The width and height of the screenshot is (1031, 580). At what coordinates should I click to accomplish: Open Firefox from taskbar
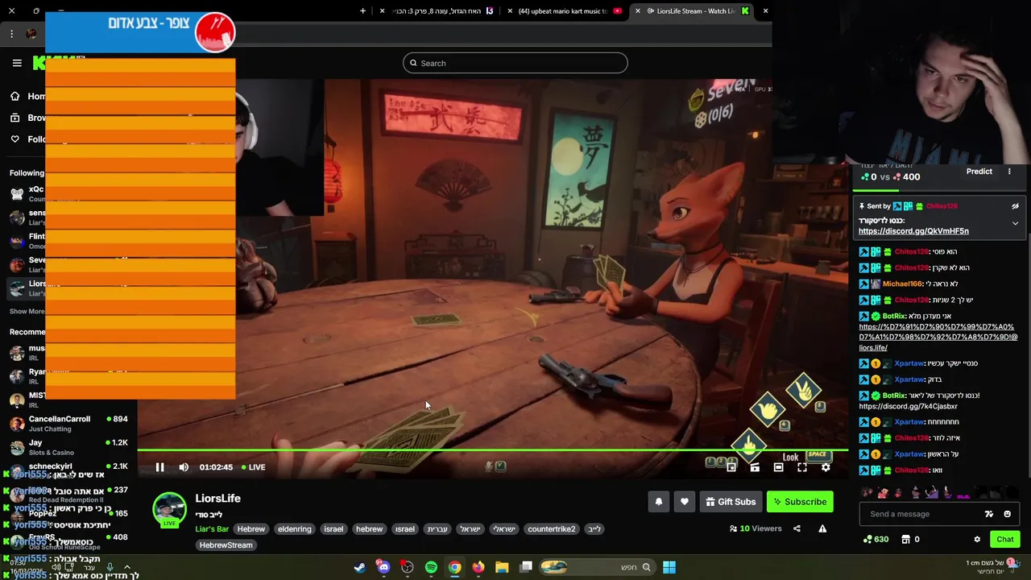[478, 567]
